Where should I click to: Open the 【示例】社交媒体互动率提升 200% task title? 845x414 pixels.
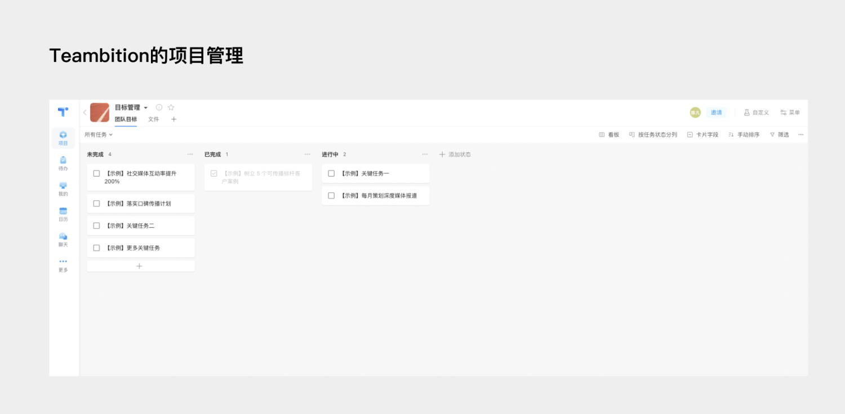[140, 177]
